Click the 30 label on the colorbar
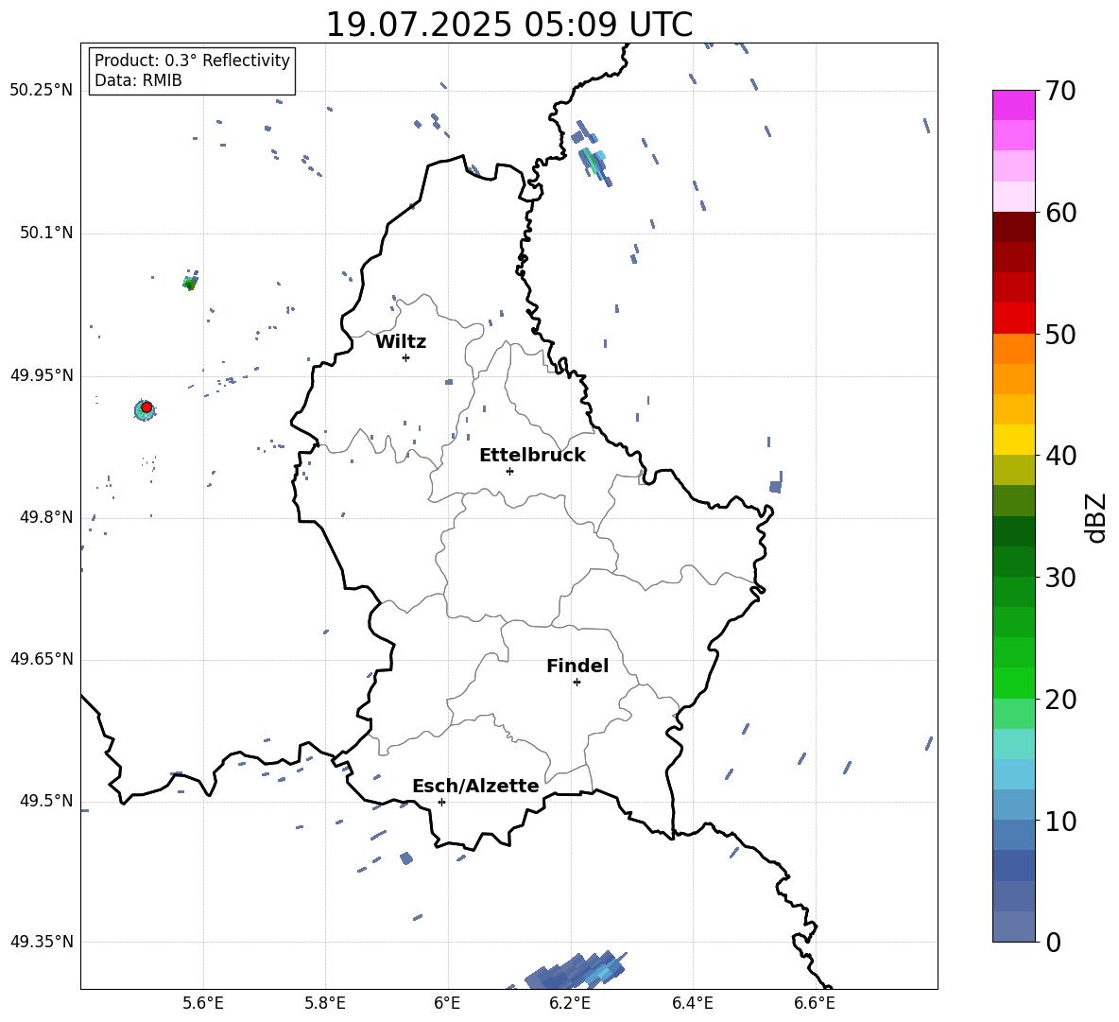Viewport: 1119px width, 1022px height. coord(1061,578)
